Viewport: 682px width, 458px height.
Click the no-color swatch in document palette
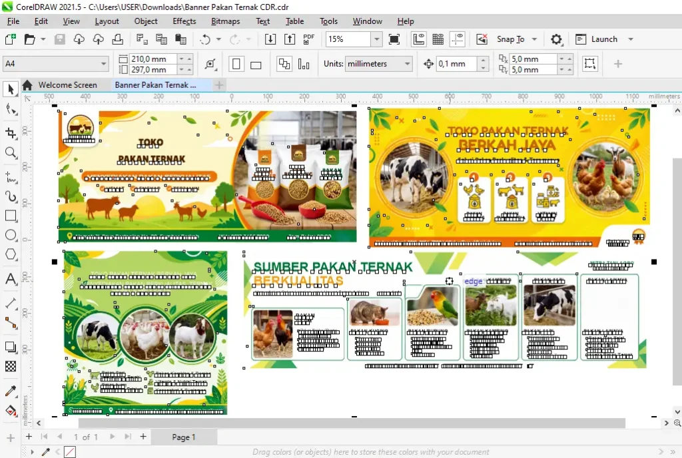tap(70, 452)
